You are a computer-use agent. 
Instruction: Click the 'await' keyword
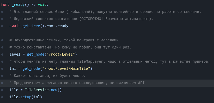click(15, 26)
